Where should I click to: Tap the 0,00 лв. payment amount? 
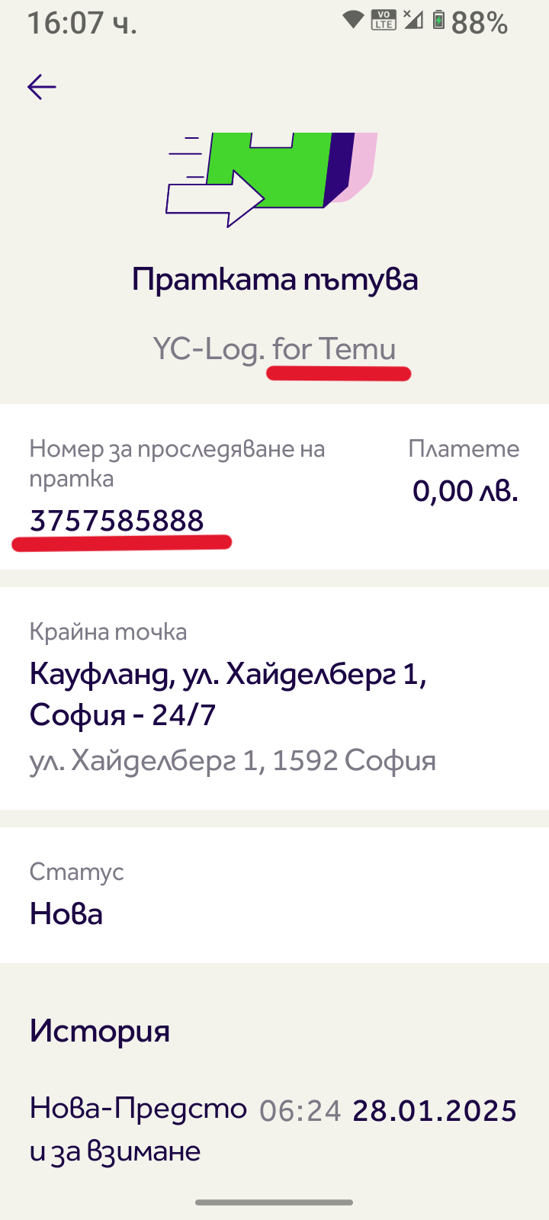pyautogui.click(x=465, y=491)
